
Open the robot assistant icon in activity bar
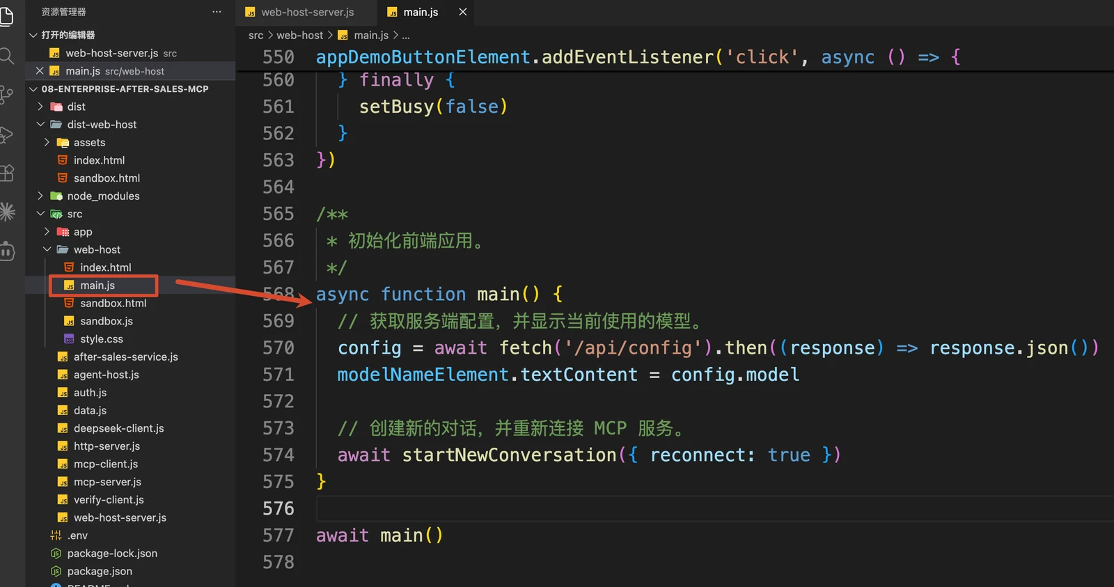7,251
